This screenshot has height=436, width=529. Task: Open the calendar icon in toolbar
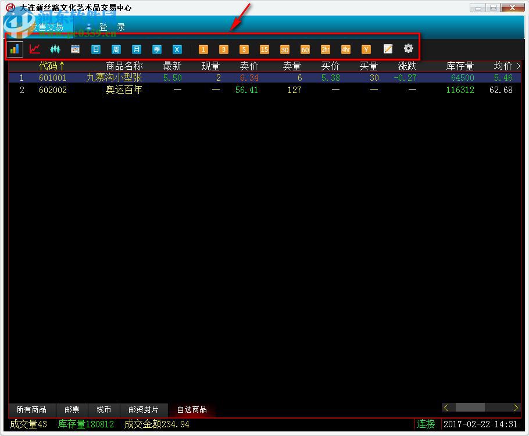[x=75, y=49]
